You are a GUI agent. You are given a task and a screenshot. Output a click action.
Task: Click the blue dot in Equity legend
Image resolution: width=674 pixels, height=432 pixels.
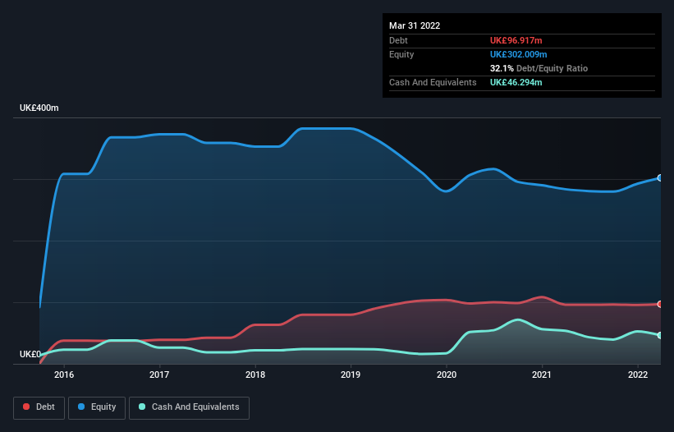[81, 407]
